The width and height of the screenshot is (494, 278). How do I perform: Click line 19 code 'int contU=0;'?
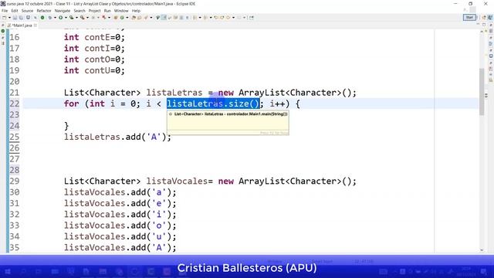pos(94,70)
